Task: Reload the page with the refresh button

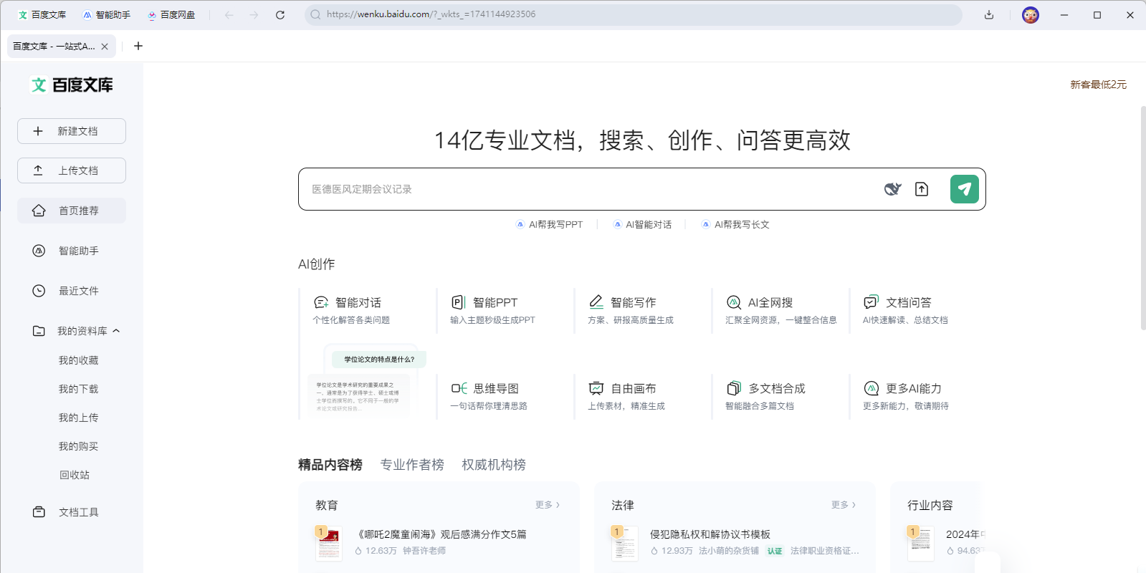Action: tap(280, 15)
